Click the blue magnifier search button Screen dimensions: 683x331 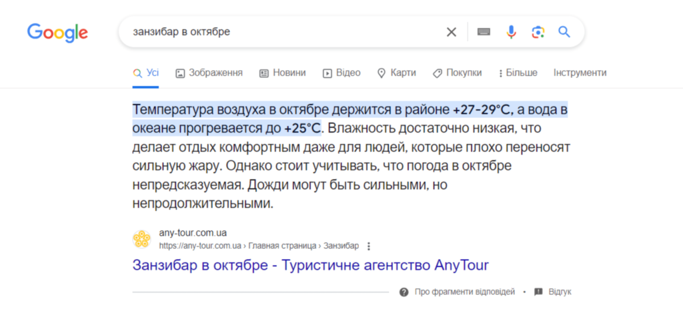pyautogui.click(x=564, y=32)
